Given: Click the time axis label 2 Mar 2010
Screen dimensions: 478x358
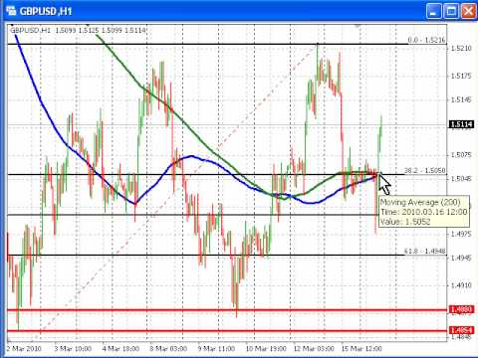Looking at the screenshot, I should click(x=24, y=349).
